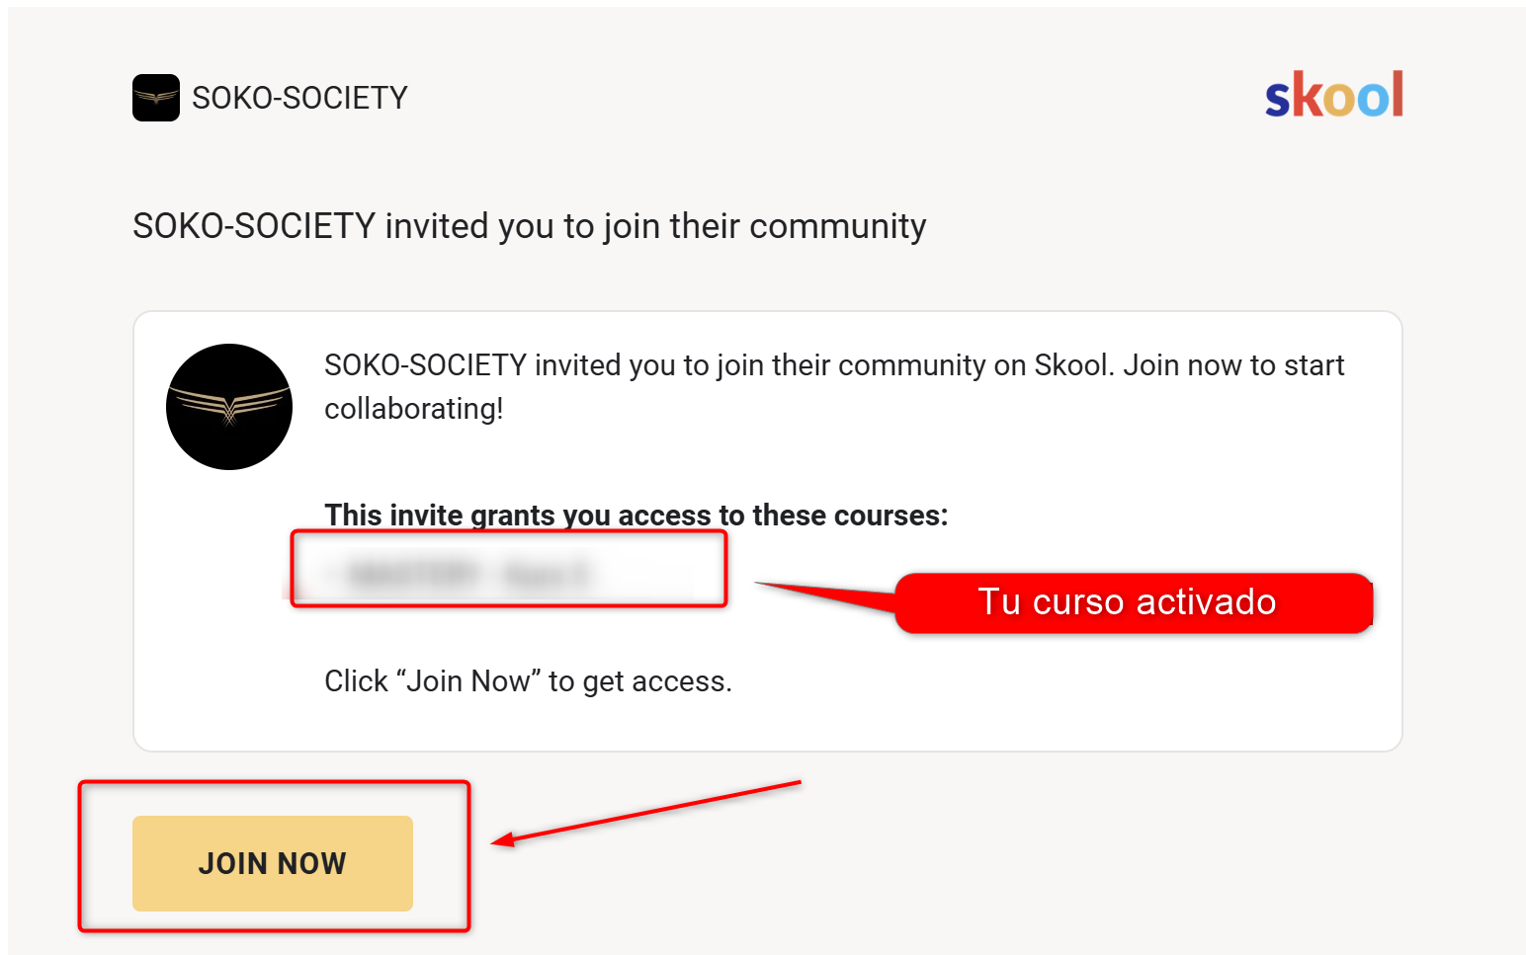The height and width of the screenshot is (955, 1526).
Task: Click the word 'collaborating!' in the card
Action: 414,409
